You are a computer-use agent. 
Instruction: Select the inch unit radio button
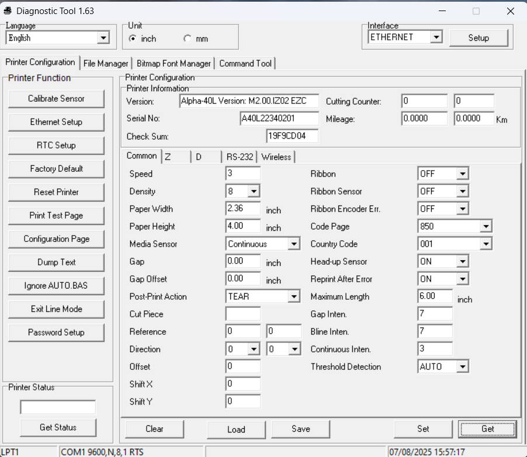click(x=133, y=39)
